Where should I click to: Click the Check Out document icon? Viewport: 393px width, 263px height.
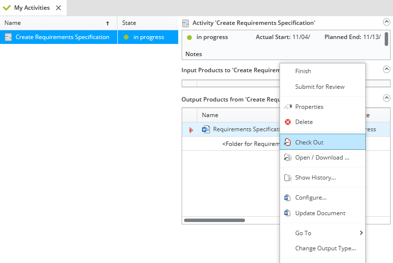point(287,142)
